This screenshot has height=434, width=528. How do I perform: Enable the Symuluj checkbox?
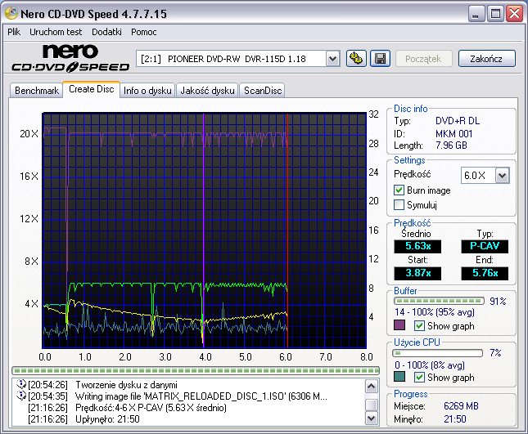[x=399, y=204]
